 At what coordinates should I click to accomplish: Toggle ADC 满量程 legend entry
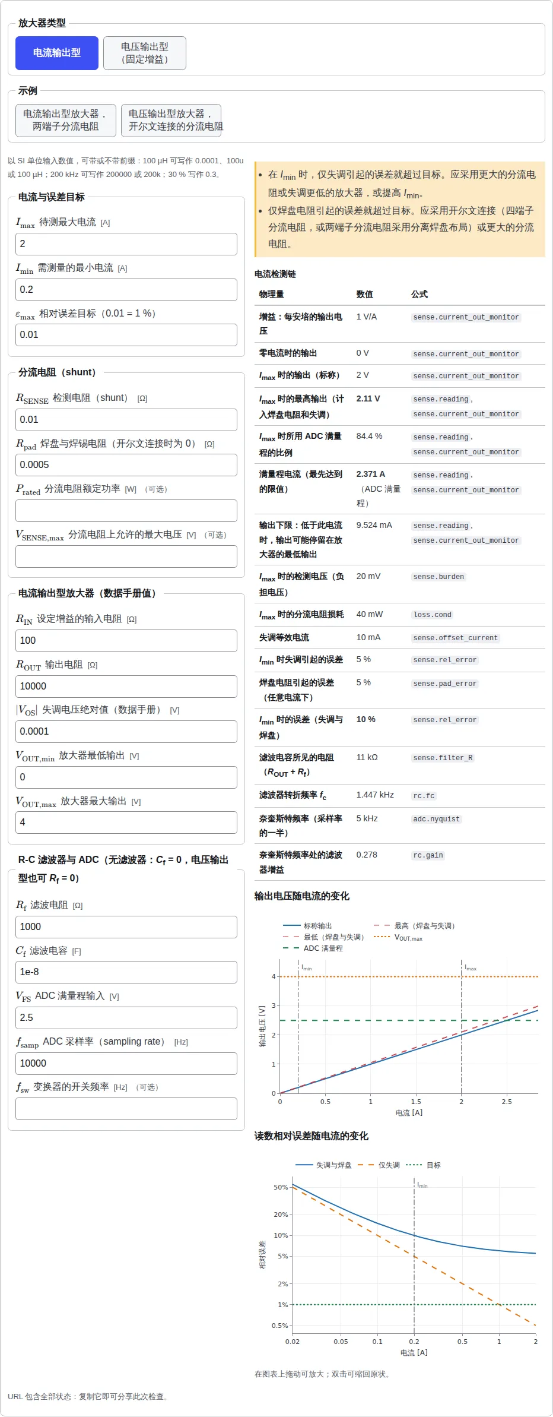click(313, 948)
